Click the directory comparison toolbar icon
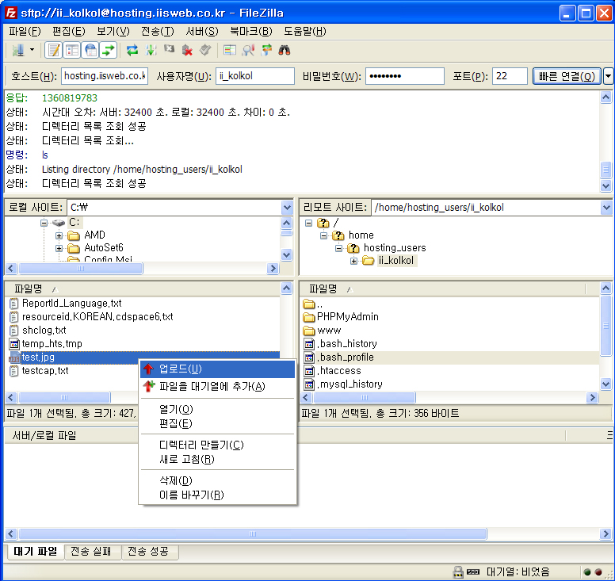Screen dimensions: 615x581 pyautogui.click(x=248, y=51)
